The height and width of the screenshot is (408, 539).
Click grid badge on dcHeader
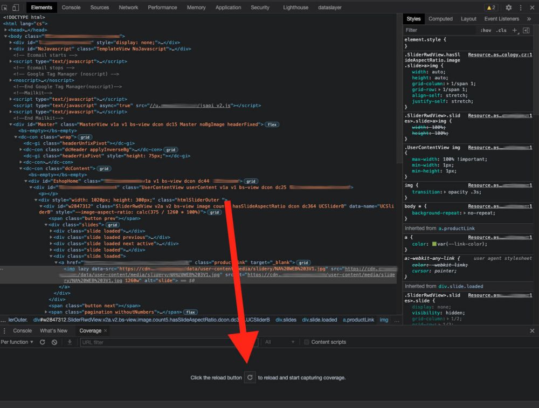(x=171, y=150)
